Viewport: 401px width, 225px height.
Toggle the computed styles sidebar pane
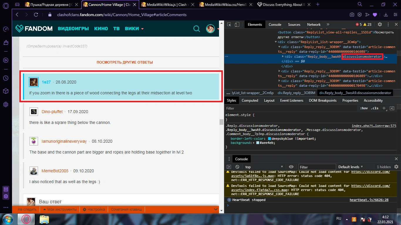392,108
